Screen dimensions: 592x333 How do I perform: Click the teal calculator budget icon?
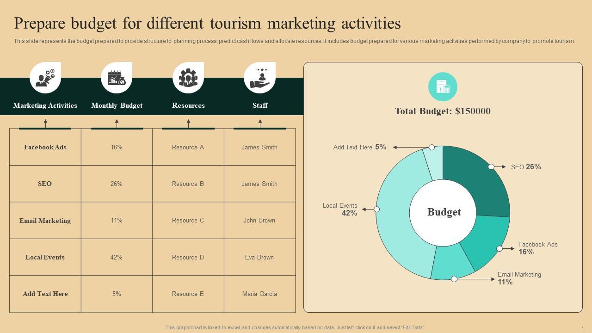click(x=443, y=86)
